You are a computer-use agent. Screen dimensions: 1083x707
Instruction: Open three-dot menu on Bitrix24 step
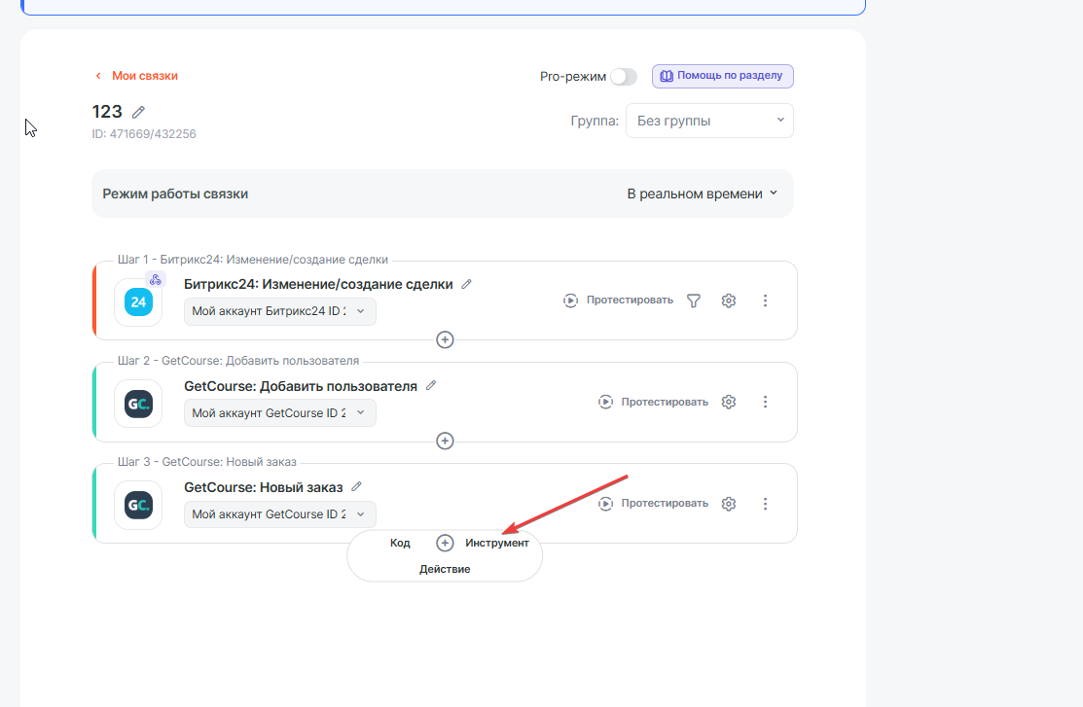point(765,300)
